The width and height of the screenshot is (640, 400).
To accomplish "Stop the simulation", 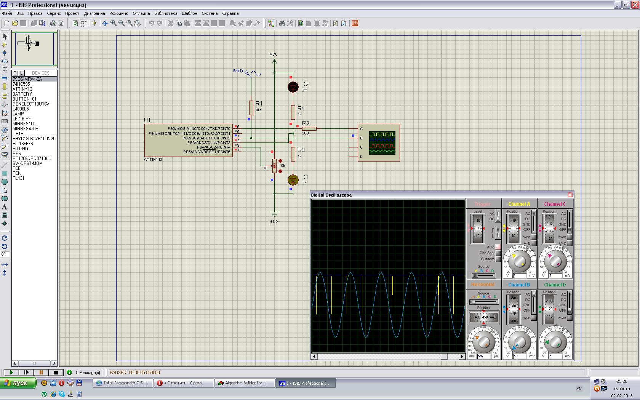I will coord(56,372).
